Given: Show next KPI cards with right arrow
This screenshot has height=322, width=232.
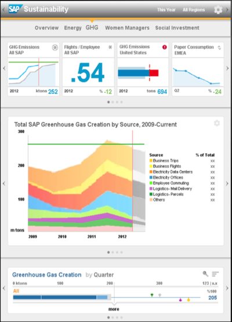Looking at the screenshot, I should point(227,68).
